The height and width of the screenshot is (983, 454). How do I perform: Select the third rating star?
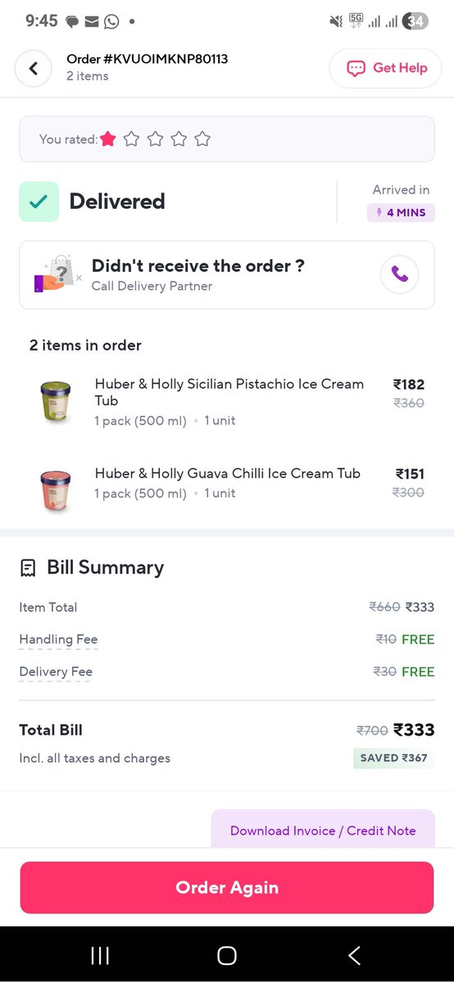(155, 139)
